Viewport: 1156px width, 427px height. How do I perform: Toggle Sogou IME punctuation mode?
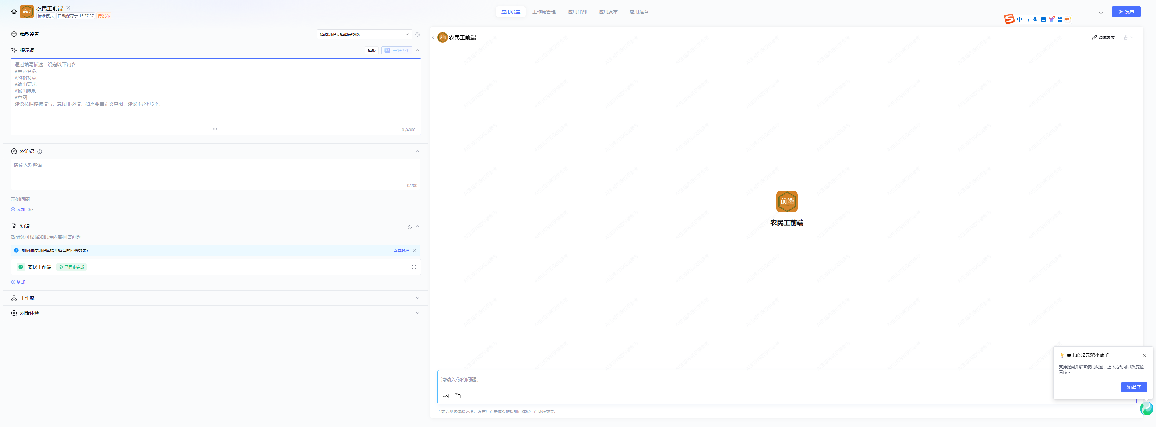[x=1027, y=19]
